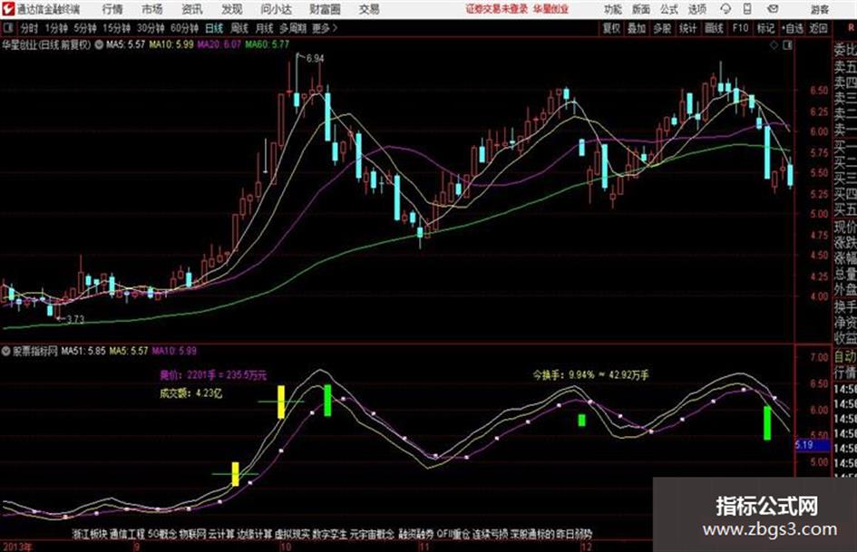
Task: Click the red R icon at top right
Action: click(x=851, y=28)
